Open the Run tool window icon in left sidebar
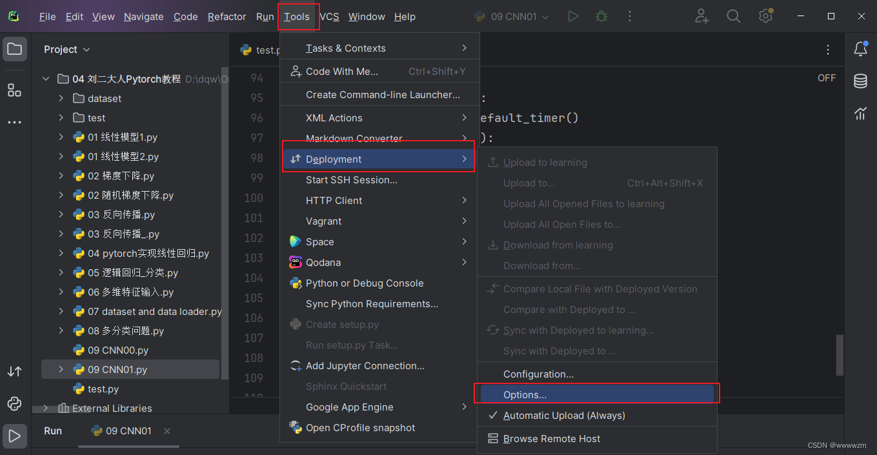This screenshot has height=455, width=877. point(14,436)
